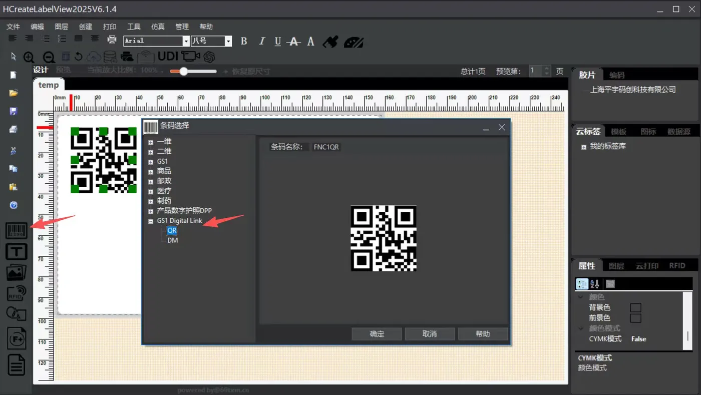Select the barcode tool in left sidebar
Image resolution: width=701 pixels, height=395 pixels.
point(16,230)
